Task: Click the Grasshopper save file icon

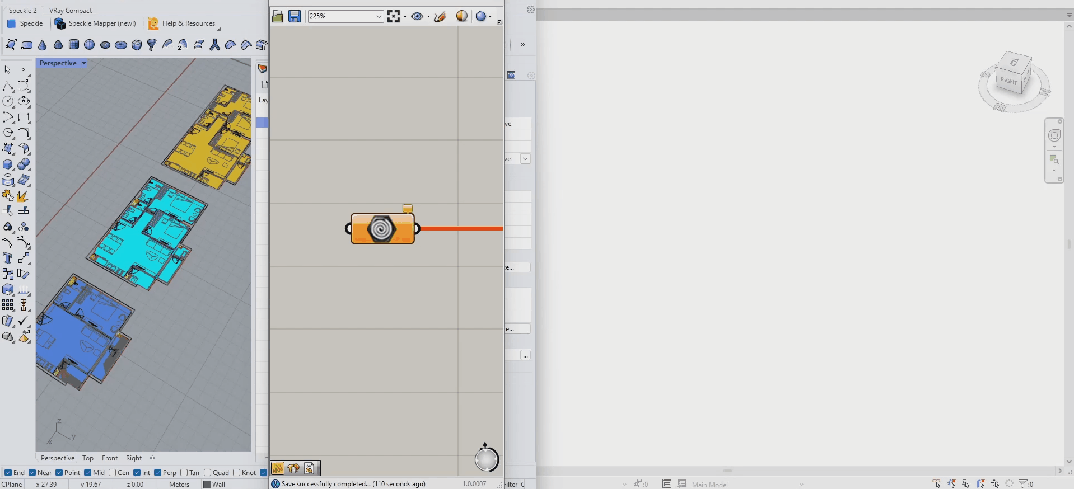Action: [x=295, y=16]
